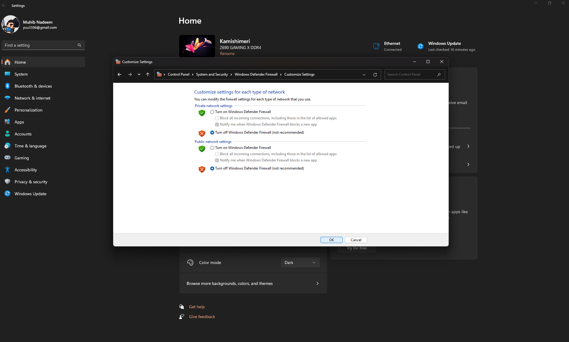Click the Back arrow in Customize Settings window

119,74
